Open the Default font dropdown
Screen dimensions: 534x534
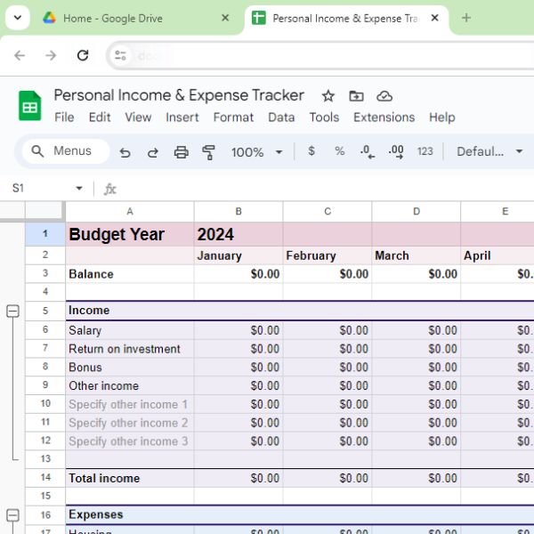click(x=489, y=151)
